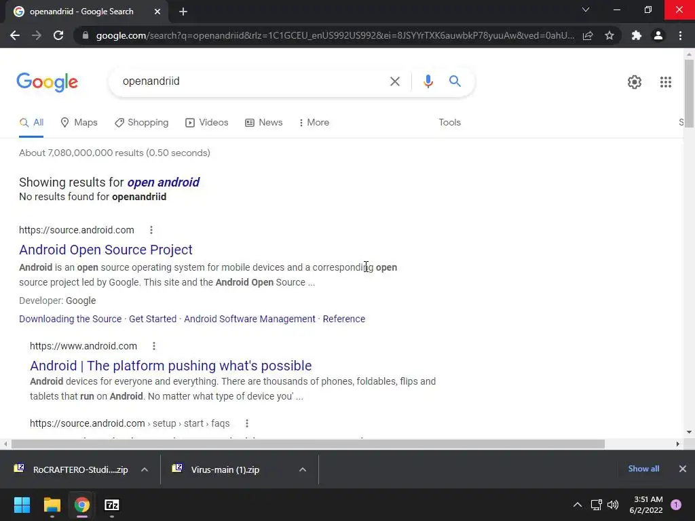Image resolution: width=695 pixels, height=521 pixels.
Task: Open Google settings gear
Action: coord(635,82)
